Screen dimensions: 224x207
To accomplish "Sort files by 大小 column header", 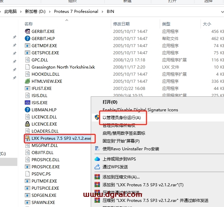I will point(207,24).
